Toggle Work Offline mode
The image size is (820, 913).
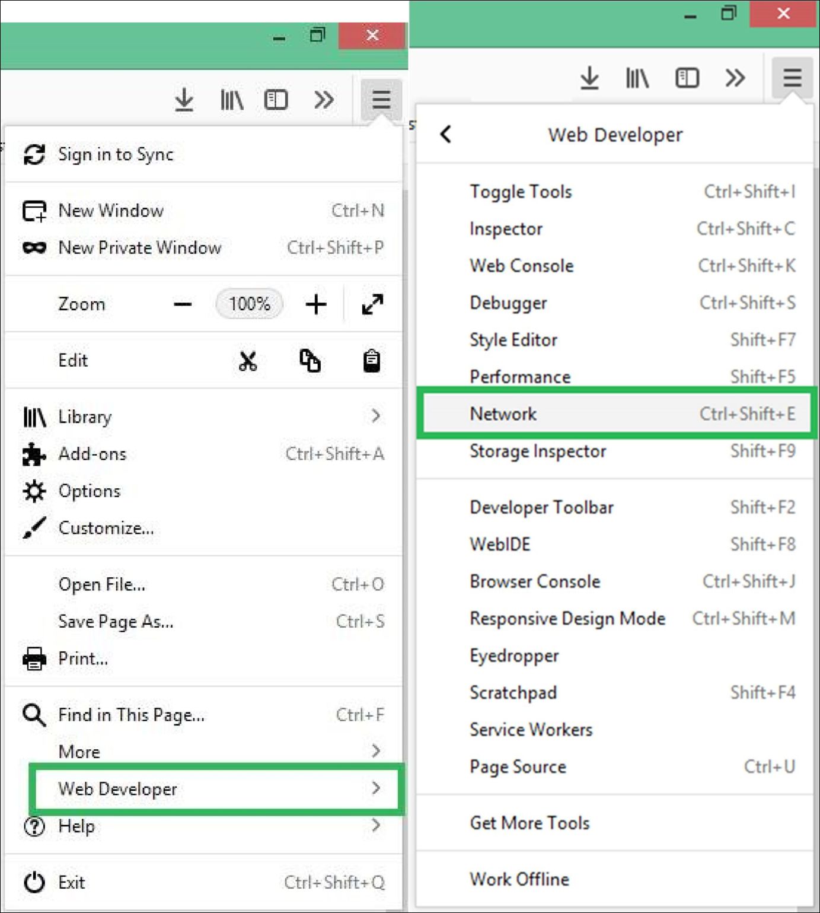pyautogui.click(x=519, y=879)
